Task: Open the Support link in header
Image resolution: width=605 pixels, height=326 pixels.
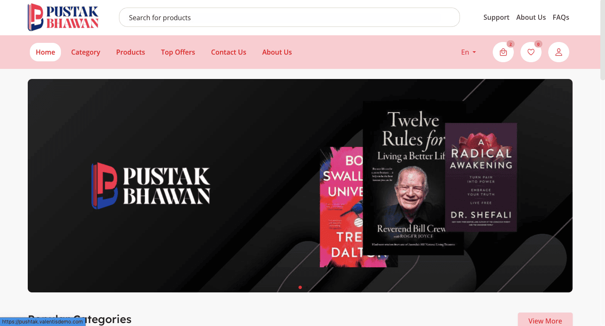Action: tap(496, 17)
